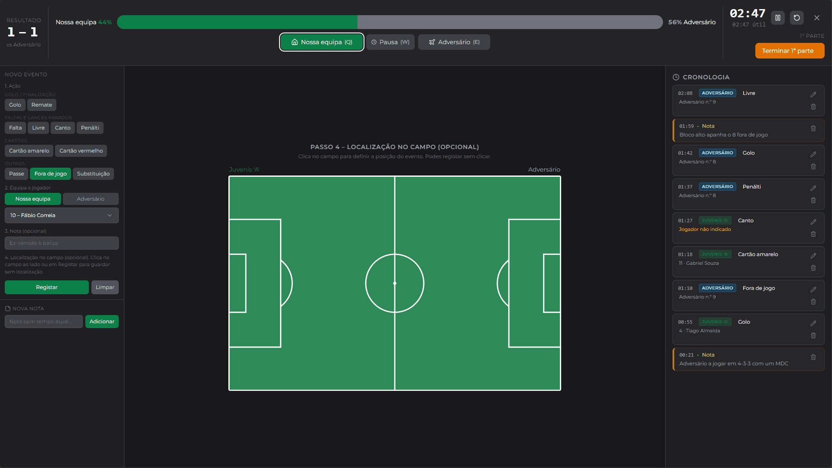
Task: Select the Cartão vermelho action
Action: [x=81, y=151]
